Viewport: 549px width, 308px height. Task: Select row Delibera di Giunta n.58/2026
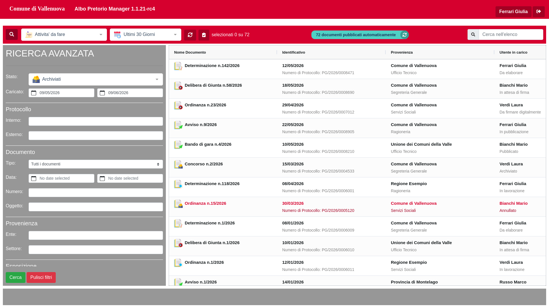click(357, 89)
